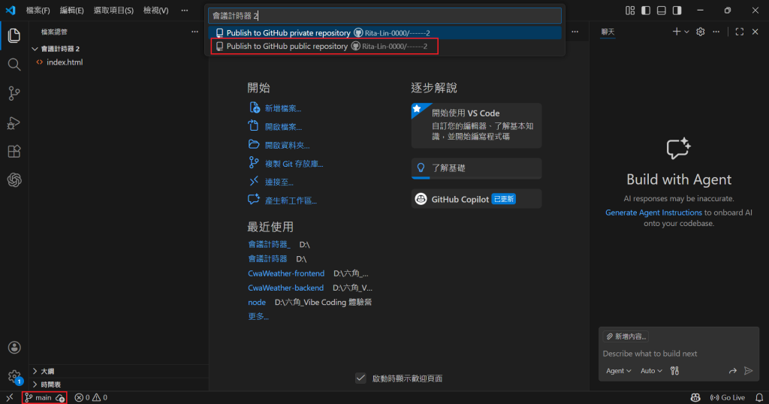The height and width of the screenshot is (404, 769).
Task: Select Publish to GitHub public repository
Action: pyautogui.click(x=287, y=46)
